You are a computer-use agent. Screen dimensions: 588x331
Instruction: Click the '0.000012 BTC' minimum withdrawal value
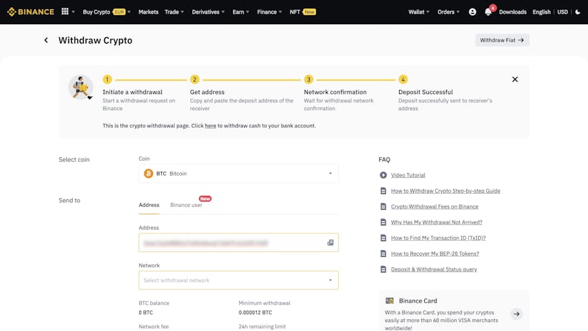tap(255, 312)
